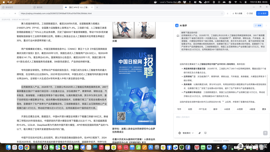Viewport: 270px width, 152px height.
Task: Choose the 绘图 drawing shortcut
Action: [190, 109]
